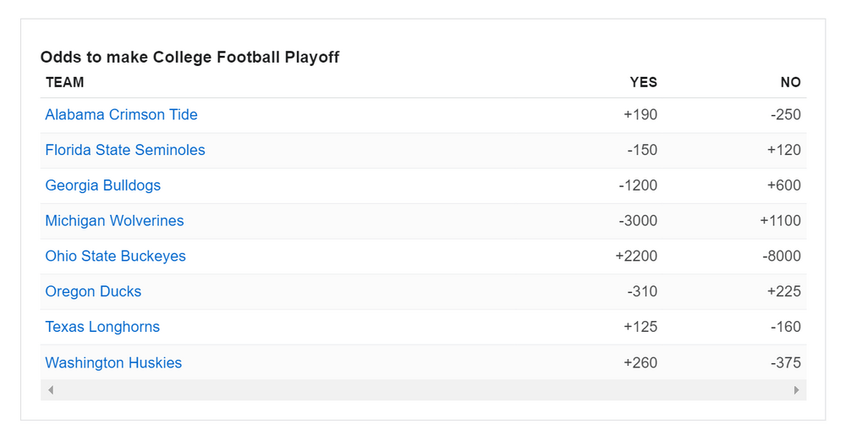Screen dimensions: 846x442
Task: Click Michigan's -3000 YES odds
Action: click(x=638, y=221)
